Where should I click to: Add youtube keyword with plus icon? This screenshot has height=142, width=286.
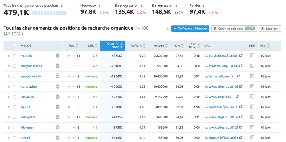[x=58, y=56]
